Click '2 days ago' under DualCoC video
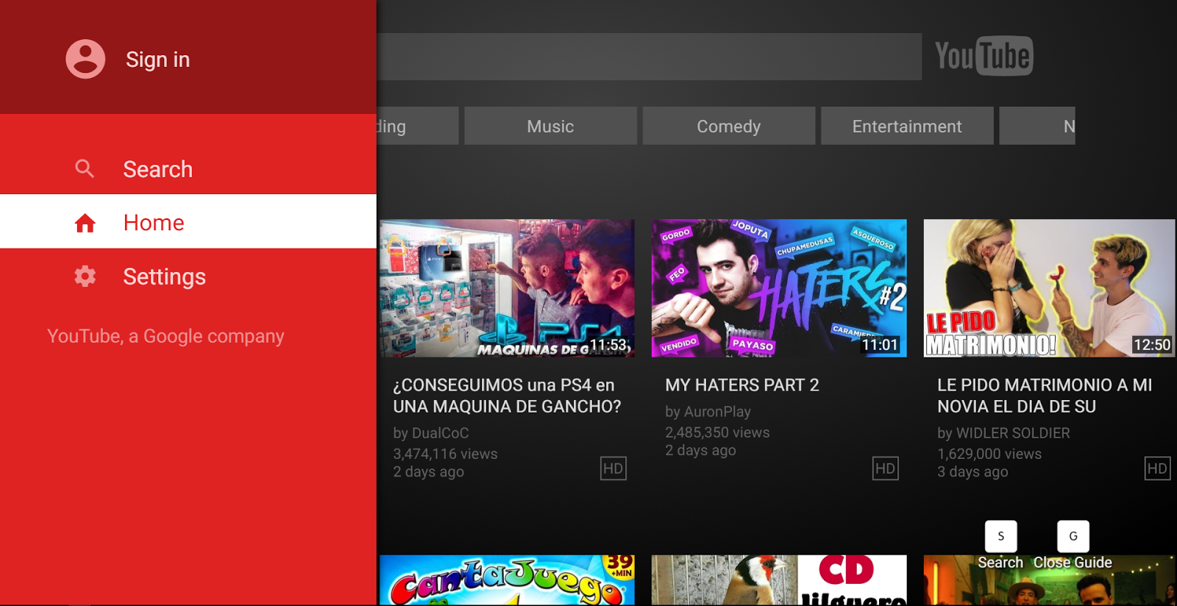Screen dimensions: 1177x606 [x=428, y=472]
